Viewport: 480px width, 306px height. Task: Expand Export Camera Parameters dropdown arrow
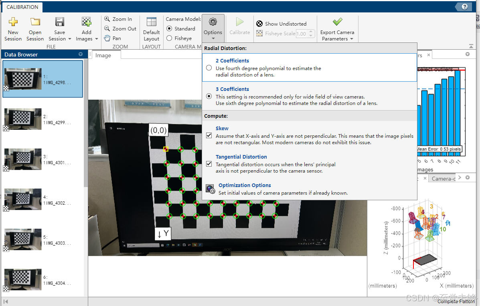tap(352, 39)
